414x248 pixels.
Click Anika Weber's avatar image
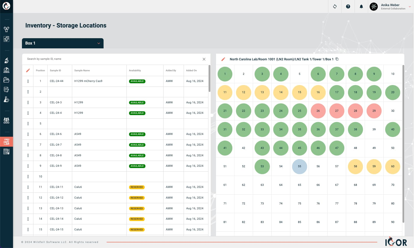click(374, 7)
